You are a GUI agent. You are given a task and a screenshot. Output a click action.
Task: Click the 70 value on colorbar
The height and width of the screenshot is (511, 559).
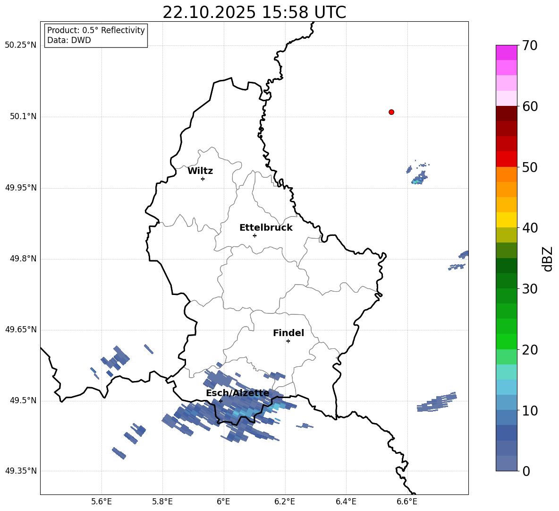pos(530,45)
